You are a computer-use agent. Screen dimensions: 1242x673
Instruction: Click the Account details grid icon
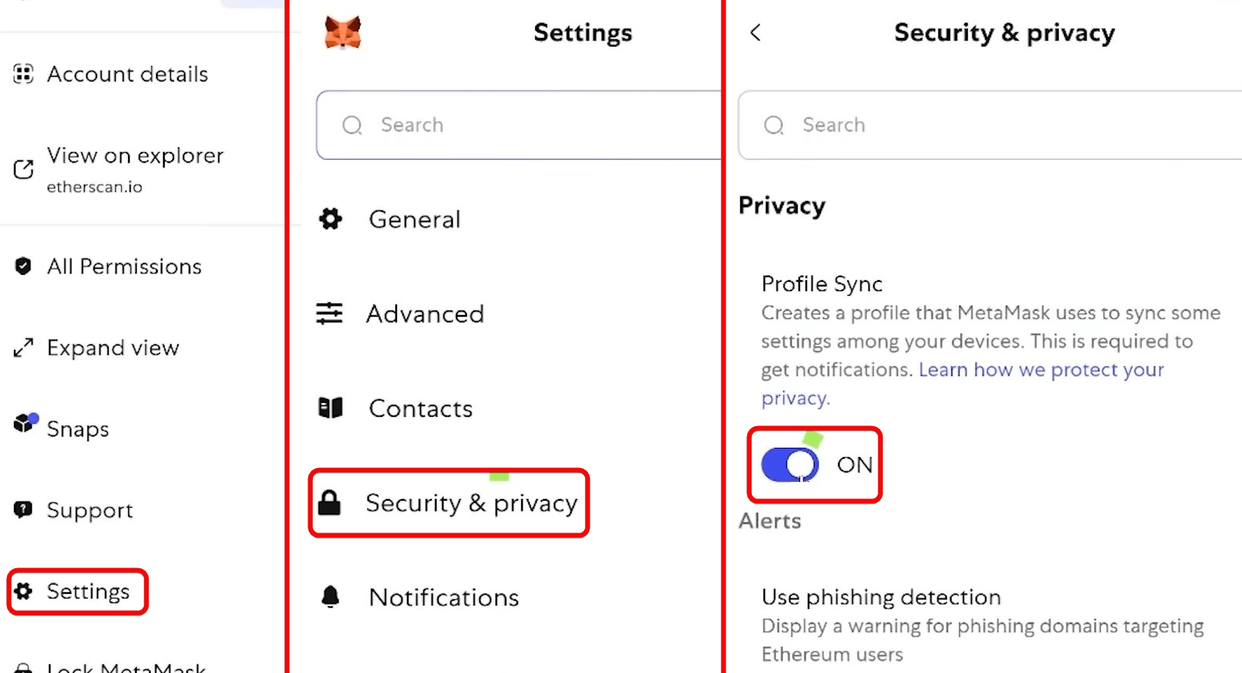pyautogui.click(x=23, y=74)
